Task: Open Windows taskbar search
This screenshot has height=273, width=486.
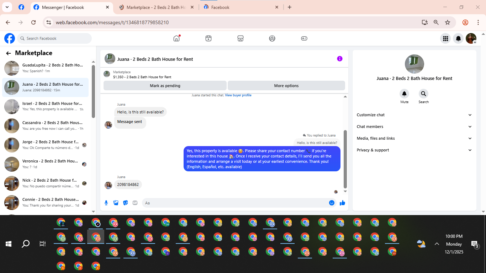Action: point(26,244)
